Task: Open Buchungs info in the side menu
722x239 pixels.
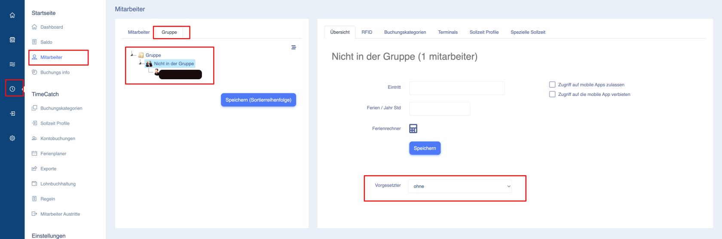Action: coord(55,72)
